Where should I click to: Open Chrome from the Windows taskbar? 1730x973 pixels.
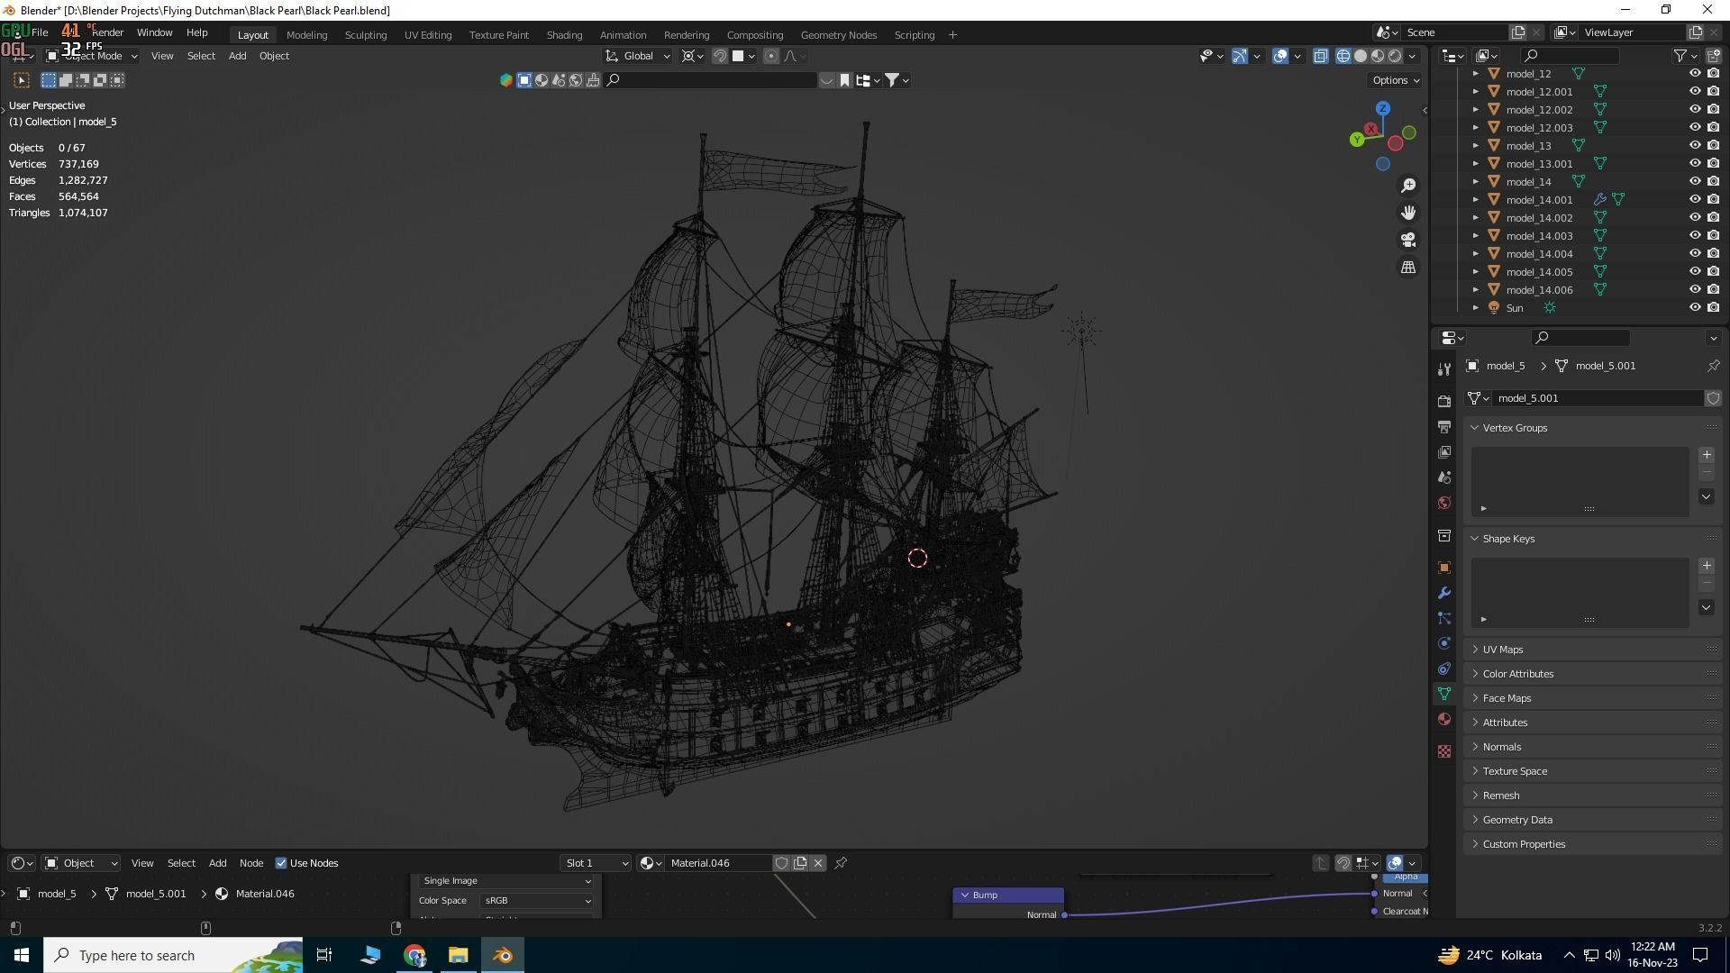[414, 955]
